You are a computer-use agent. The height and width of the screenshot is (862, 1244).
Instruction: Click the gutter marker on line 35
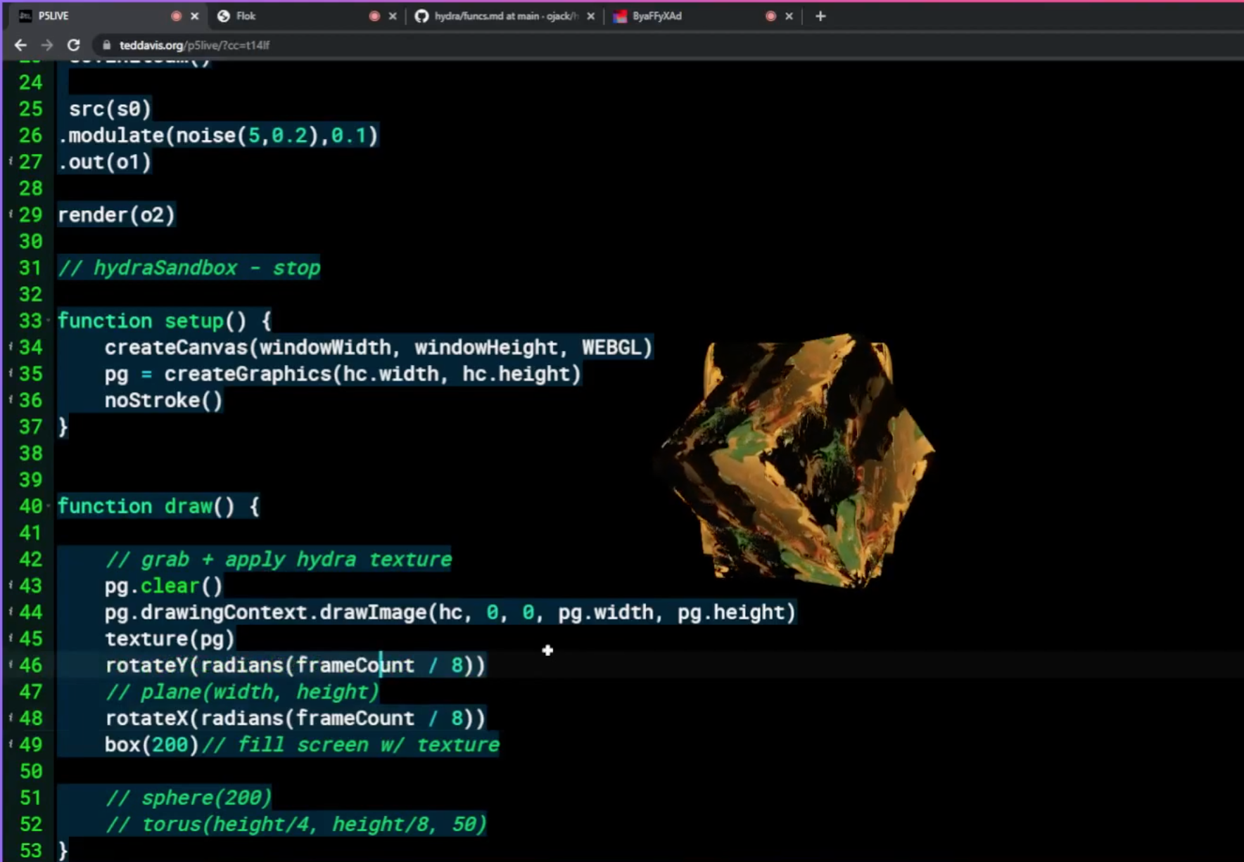coord(11,373)
